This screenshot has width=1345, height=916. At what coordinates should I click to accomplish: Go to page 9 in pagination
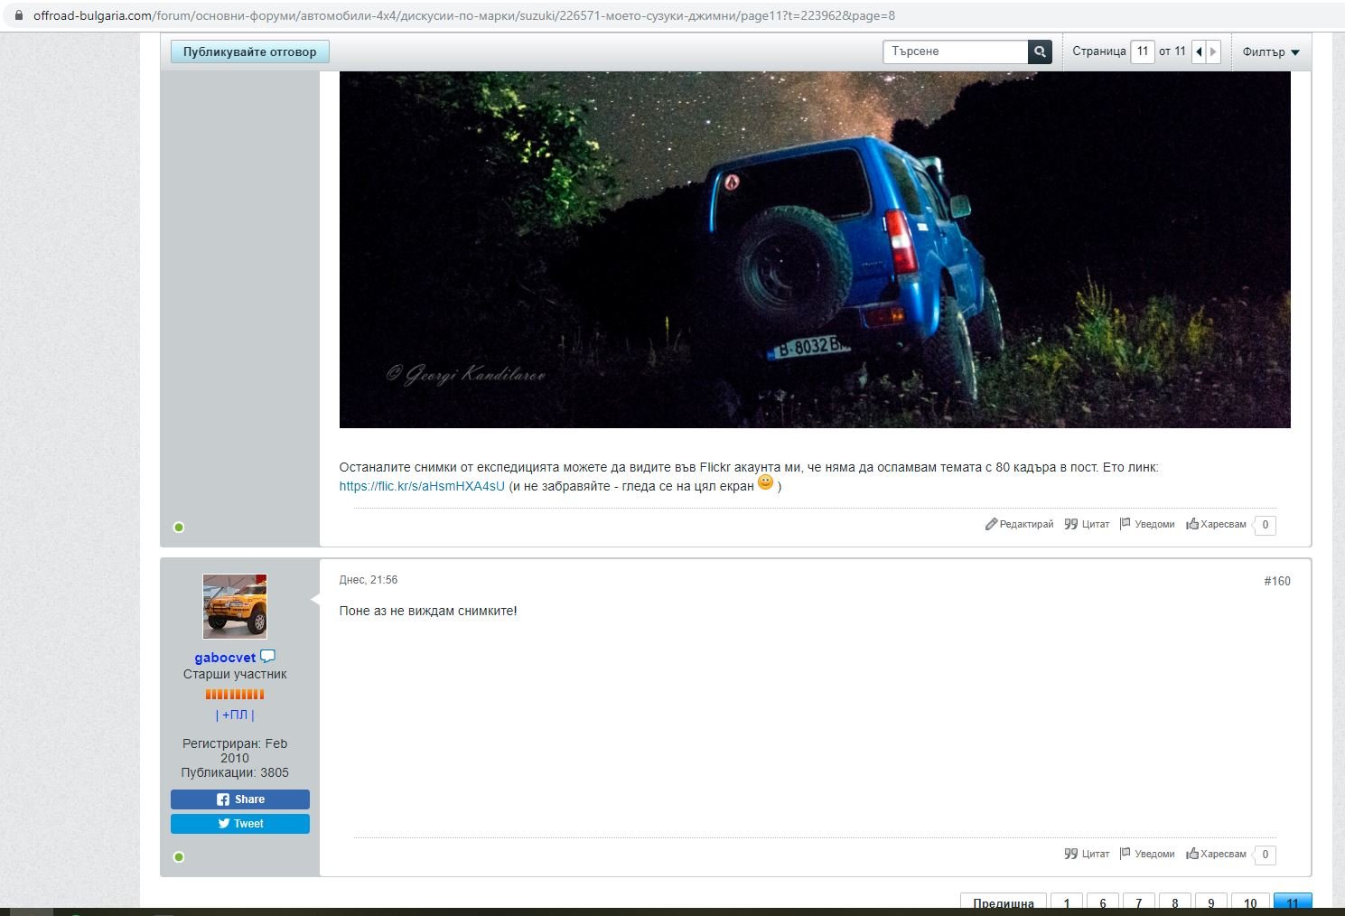click(x=1211, y=903)
